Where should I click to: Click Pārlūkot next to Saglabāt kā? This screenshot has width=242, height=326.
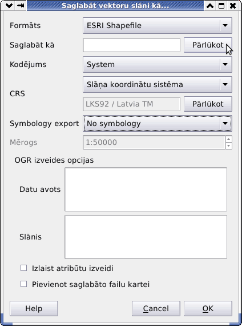coord(208,45)
